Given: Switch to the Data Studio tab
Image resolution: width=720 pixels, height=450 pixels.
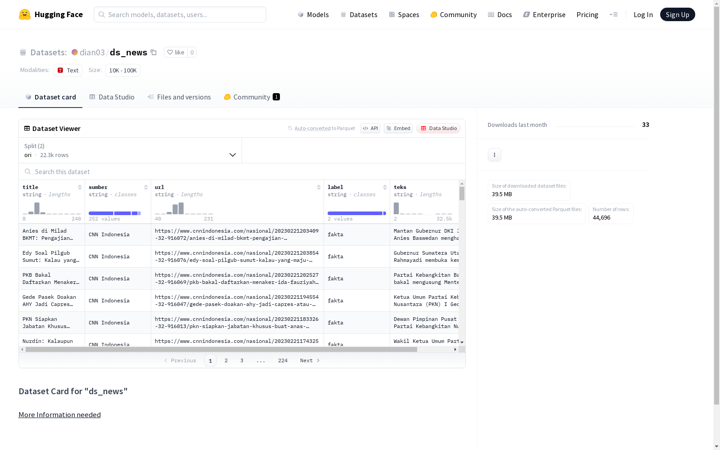Looking at the screenshot, I should (x=112, y=97).
